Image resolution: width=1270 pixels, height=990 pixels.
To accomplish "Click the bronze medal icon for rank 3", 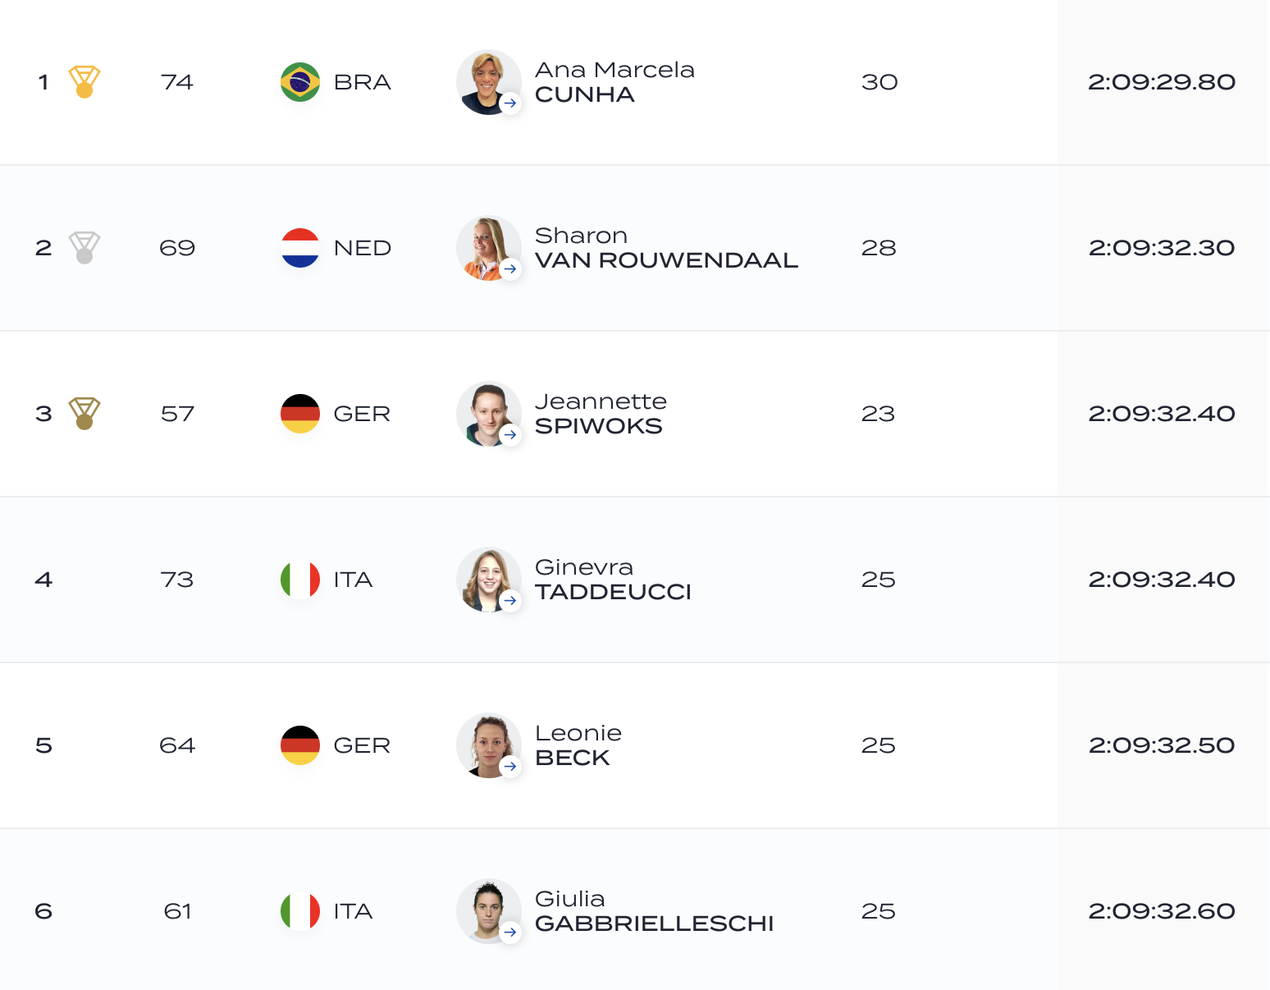I will [x=85, y=414].
